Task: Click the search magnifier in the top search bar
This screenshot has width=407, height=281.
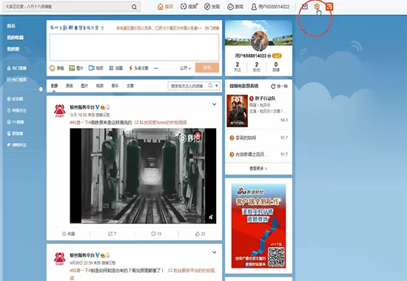Action: 134,7
